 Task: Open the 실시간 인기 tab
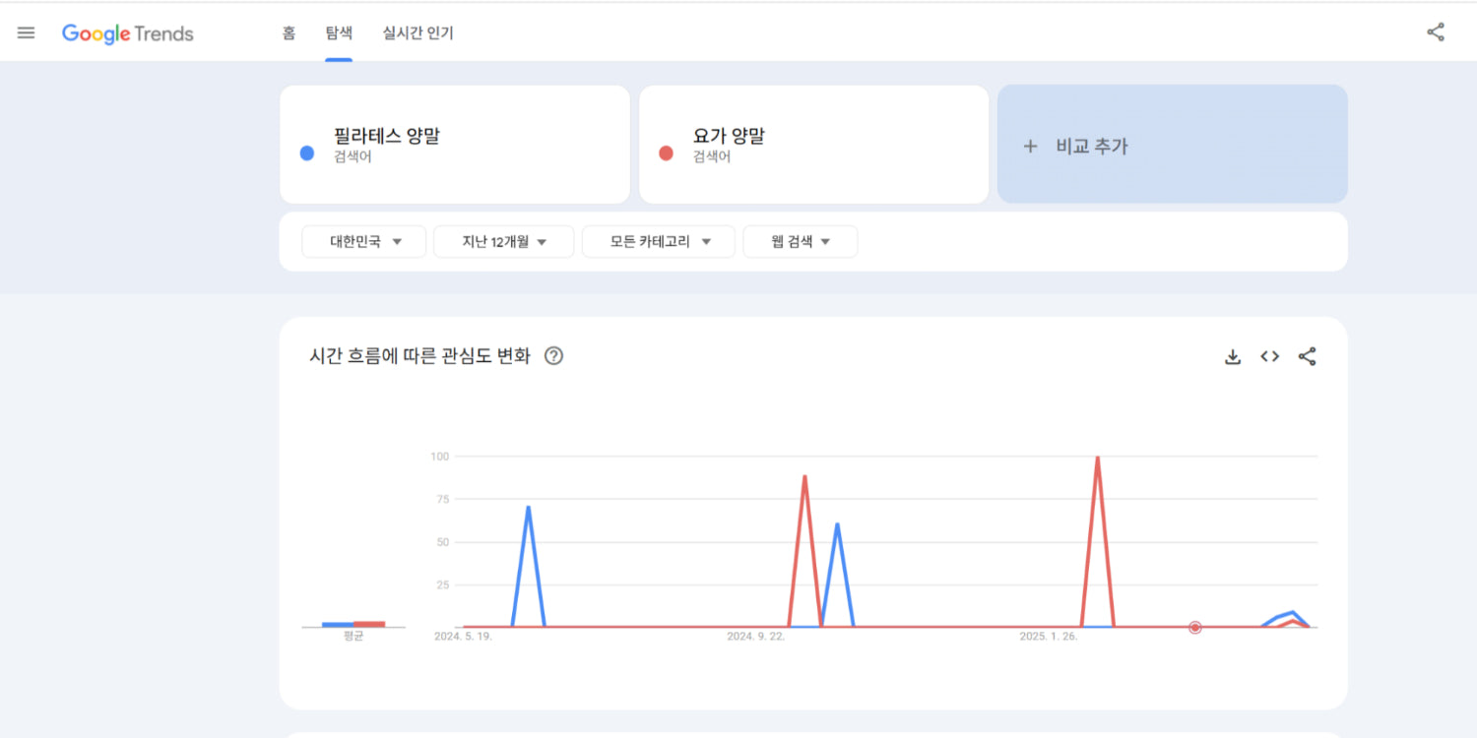(417, 33)
